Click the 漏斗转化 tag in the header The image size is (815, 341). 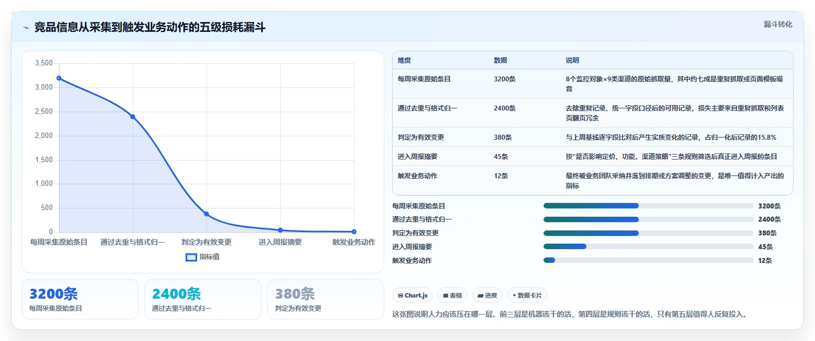(x=778, y=24)
